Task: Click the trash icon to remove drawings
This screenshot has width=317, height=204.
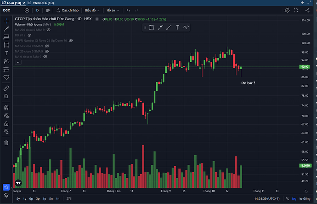Action: (x=6, y=142)
